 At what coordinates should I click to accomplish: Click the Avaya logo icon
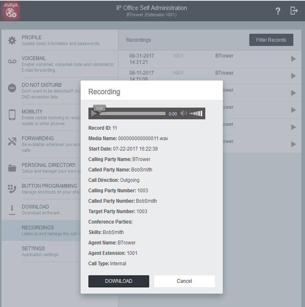click(11, 11)
